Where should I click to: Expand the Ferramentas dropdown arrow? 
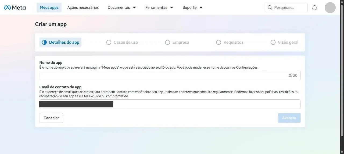point(171,7)
